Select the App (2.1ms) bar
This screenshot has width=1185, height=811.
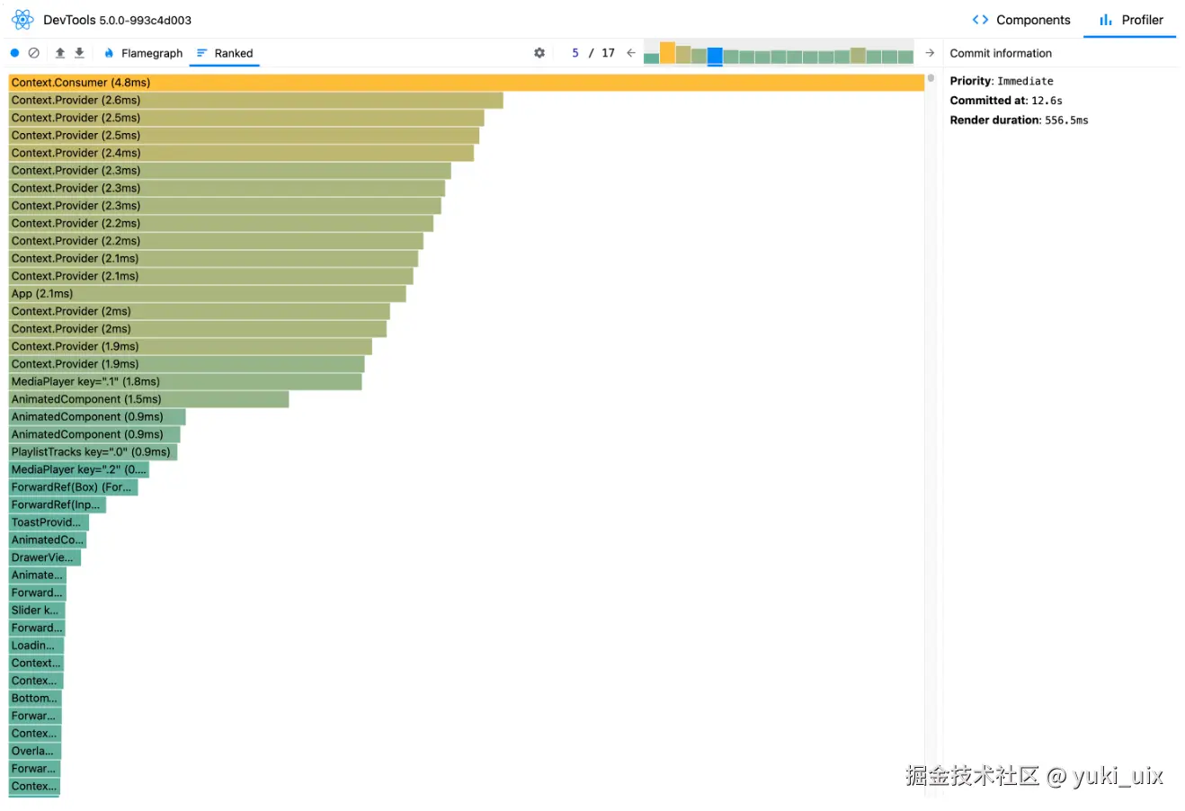pyautogui.click(x=180, y=293)
